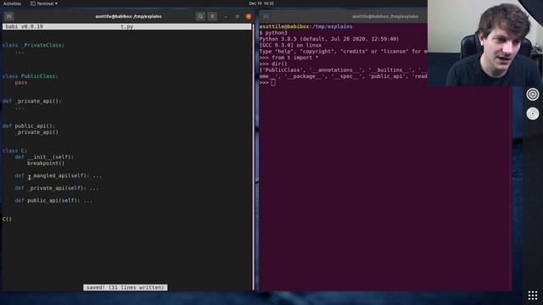Click the disc icon in right dock
This screenshot has height=305, width=543.
tap(533, 114)
